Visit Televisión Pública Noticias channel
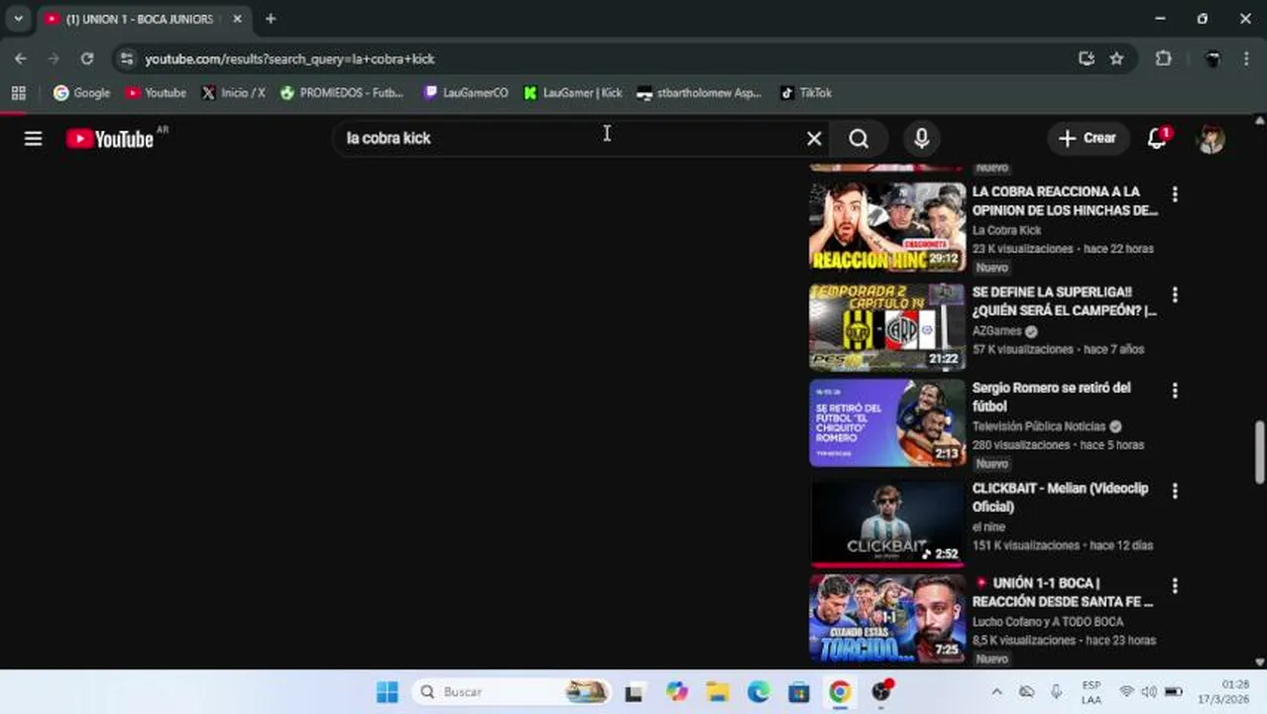The image size is (1267, 714). [x=1039, y=426]
